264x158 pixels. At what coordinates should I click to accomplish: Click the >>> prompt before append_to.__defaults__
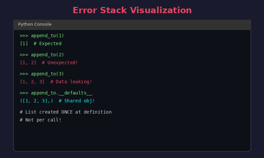[24, 93]
